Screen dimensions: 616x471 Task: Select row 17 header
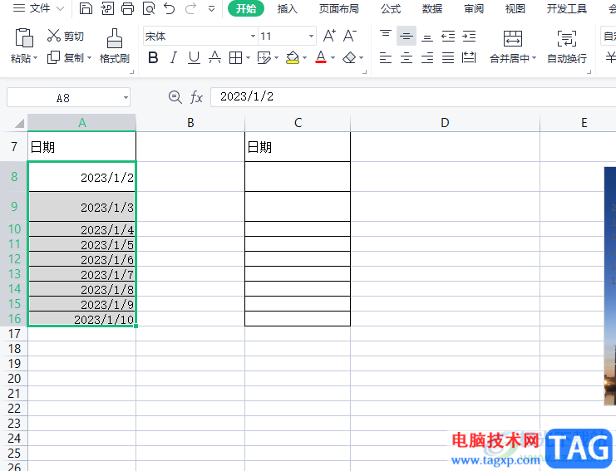click(14, 334)
